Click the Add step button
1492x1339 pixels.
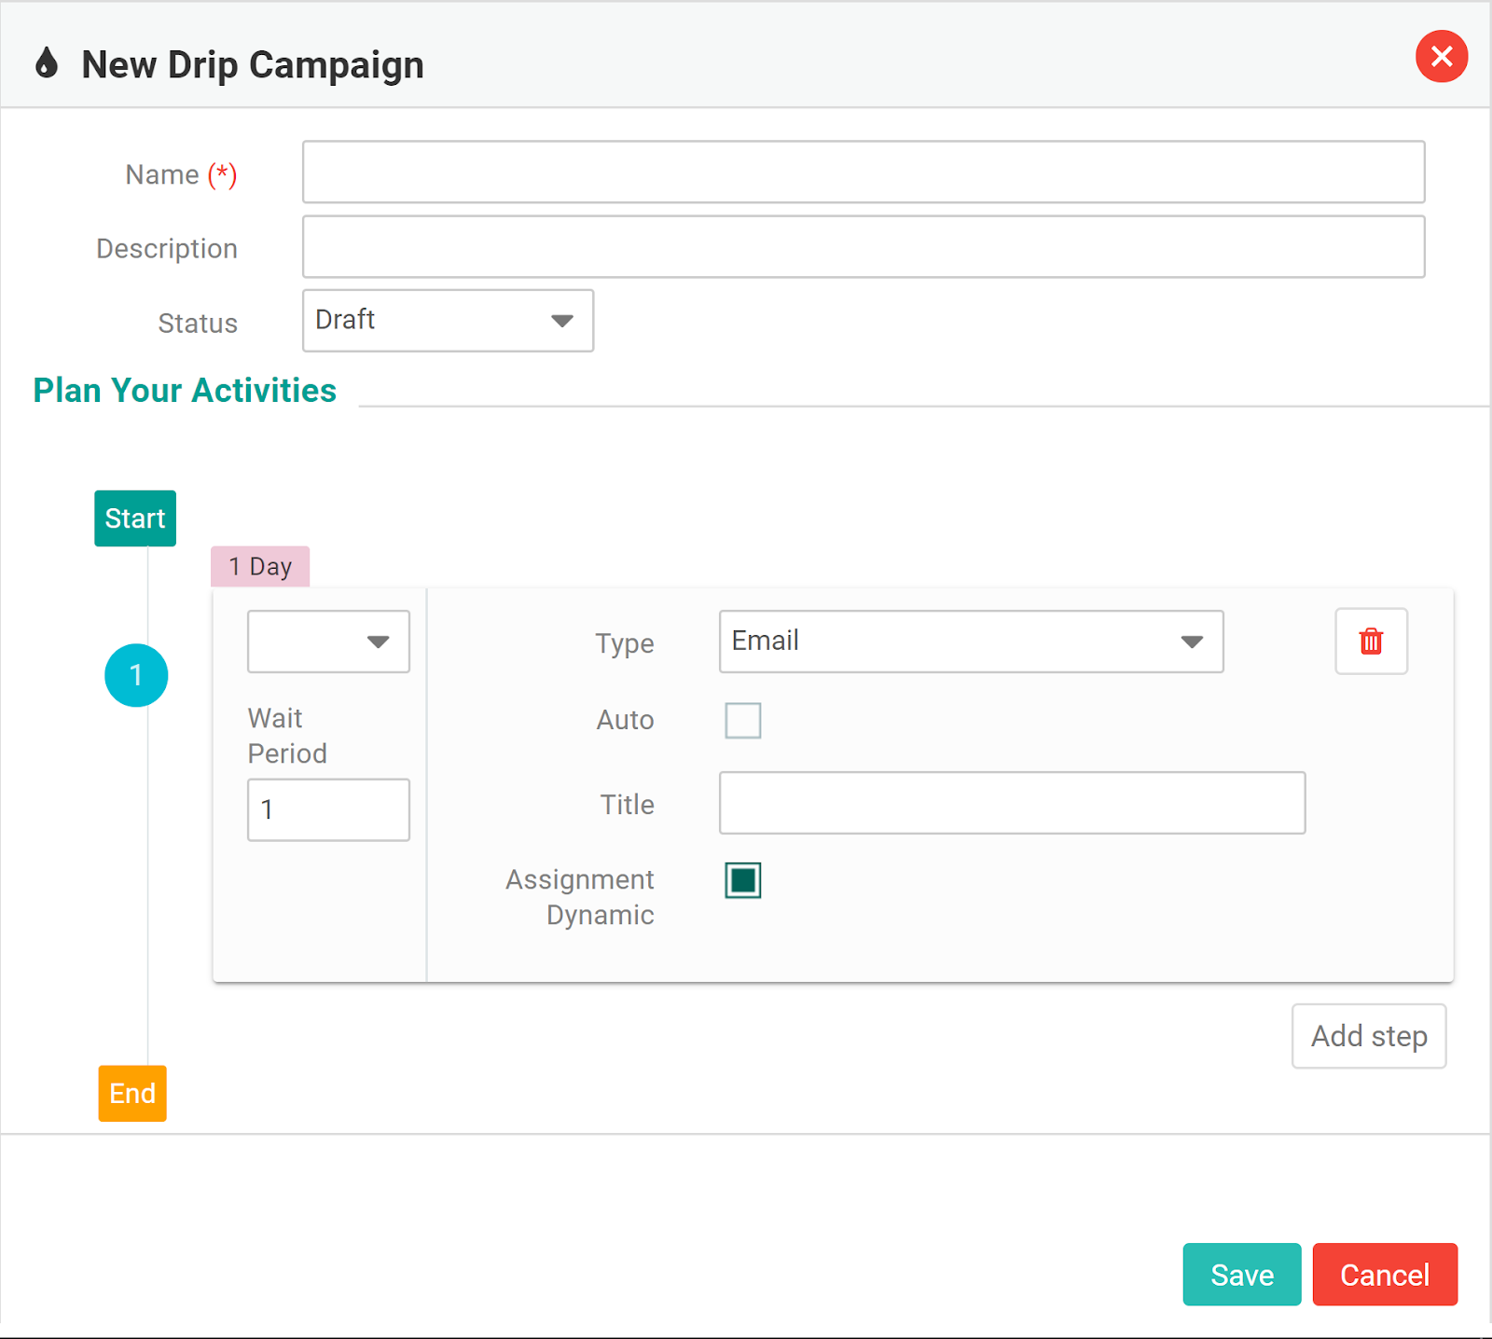(x=1369, y=1036)
